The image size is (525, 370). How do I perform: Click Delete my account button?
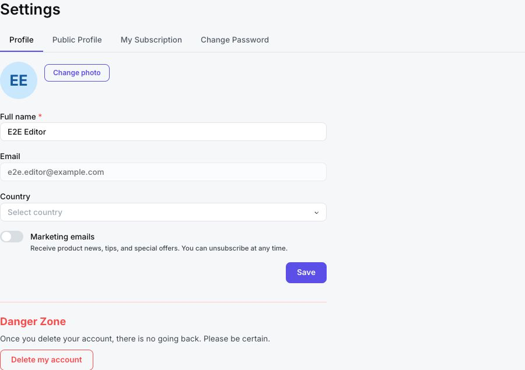tap(47, 360)
